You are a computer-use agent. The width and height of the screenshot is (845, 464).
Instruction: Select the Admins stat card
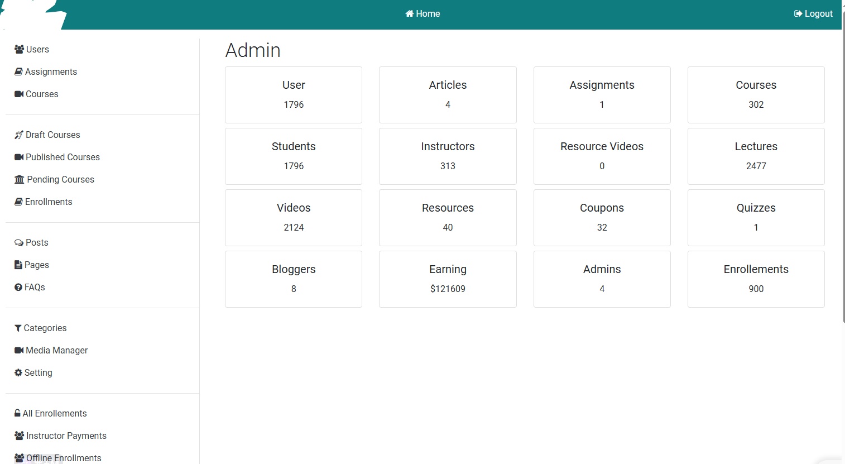[x=602, y=279]
